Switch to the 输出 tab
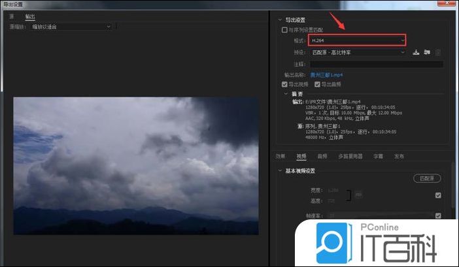 coord(30,16)
